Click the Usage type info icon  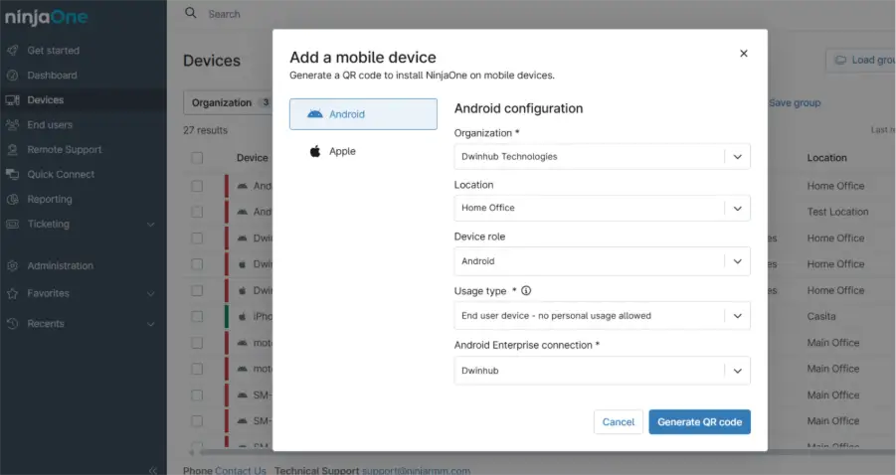[x=526, y=290]
